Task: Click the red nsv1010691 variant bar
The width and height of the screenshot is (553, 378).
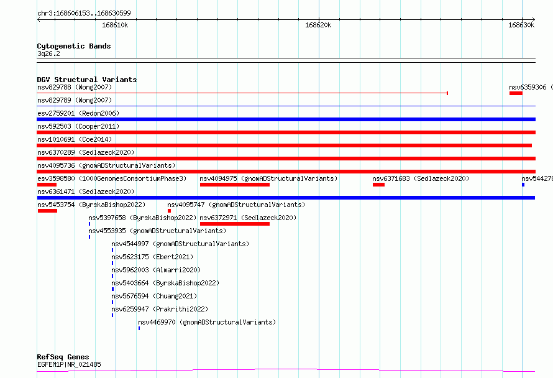Action: [284, 145]
